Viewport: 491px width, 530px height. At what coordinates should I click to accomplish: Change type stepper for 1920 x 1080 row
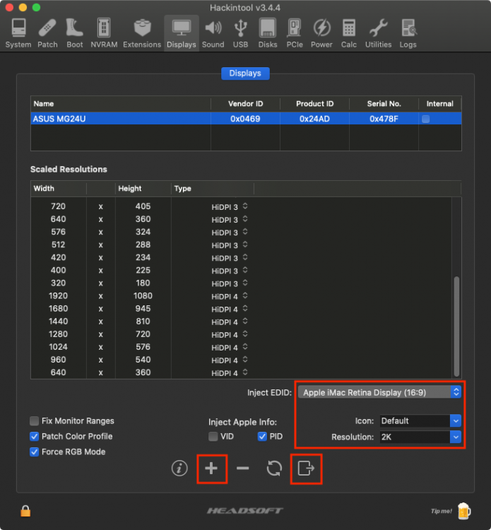[x=245, y=296]
